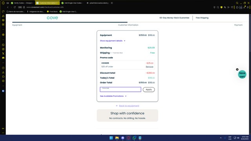Add page to bookmarks with heart icon
The image size is (251, 141).
tap(232, 7)
